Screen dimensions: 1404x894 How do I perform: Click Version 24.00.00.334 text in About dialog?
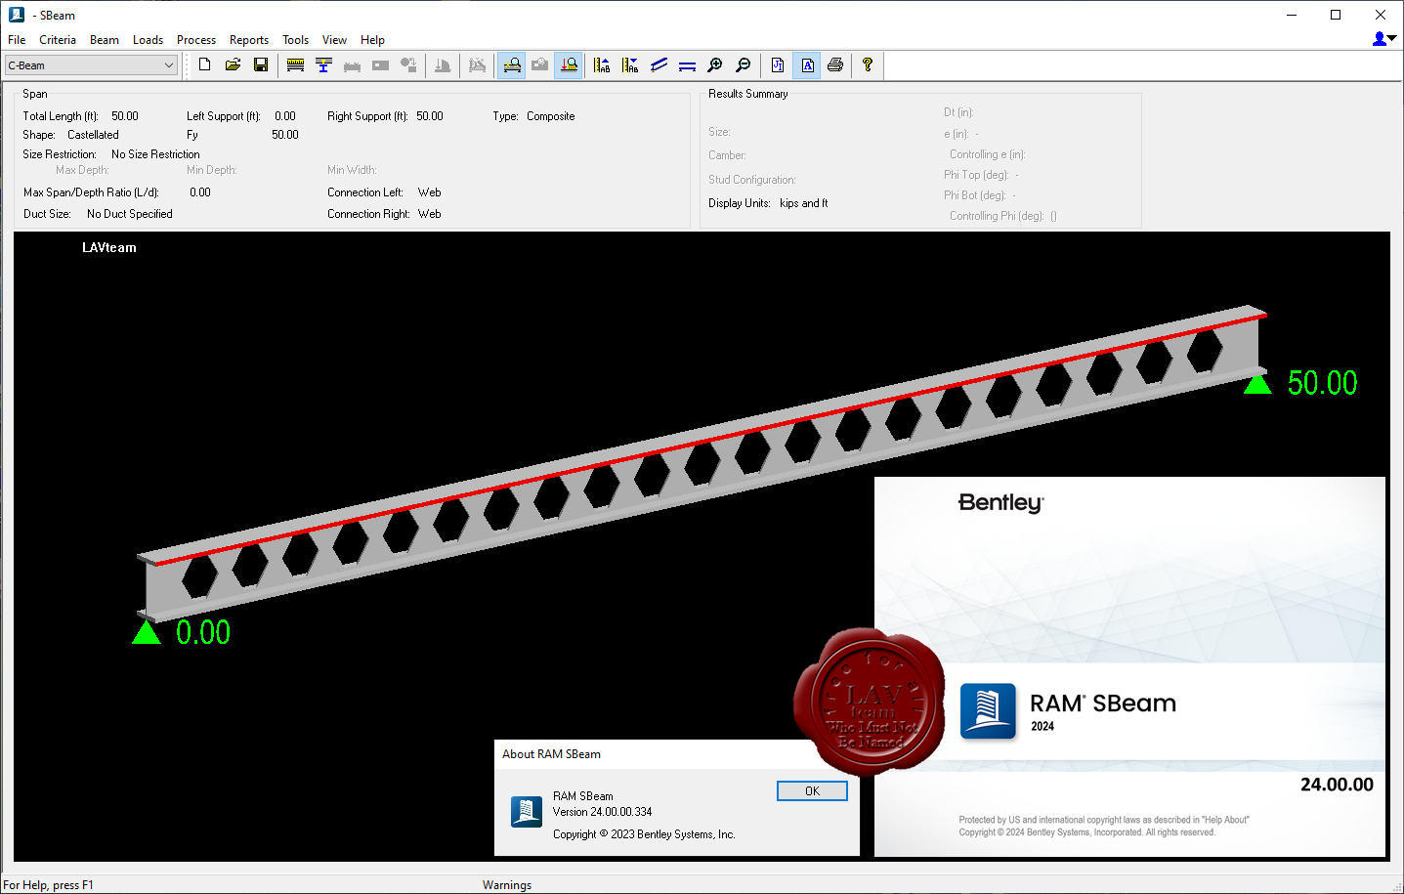pyautogui.click(x=602, y=812)
